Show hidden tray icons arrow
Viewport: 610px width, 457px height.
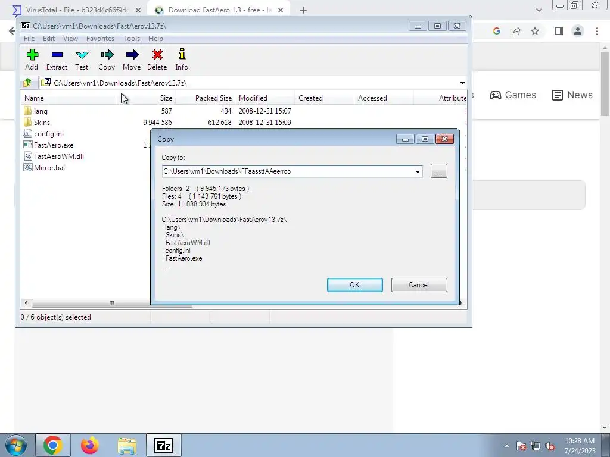506,446
